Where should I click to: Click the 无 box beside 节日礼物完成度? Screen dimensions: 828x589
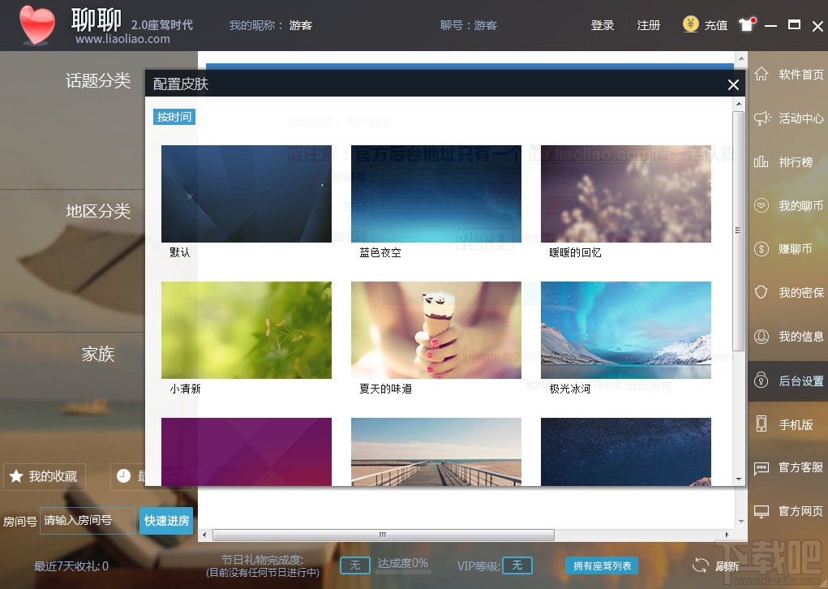pos(355,565)
